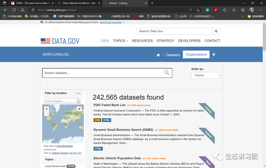Open Dynamic Small Business Search dataset
The width and height of the screenshot is (266, 168).
[x=123, y=130]
